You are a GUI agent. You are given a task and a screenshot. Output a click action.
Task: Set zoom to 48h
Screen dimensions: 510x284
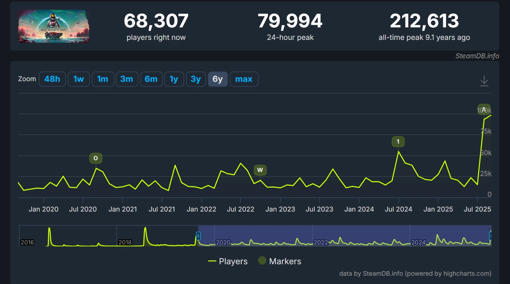(52, 79)
